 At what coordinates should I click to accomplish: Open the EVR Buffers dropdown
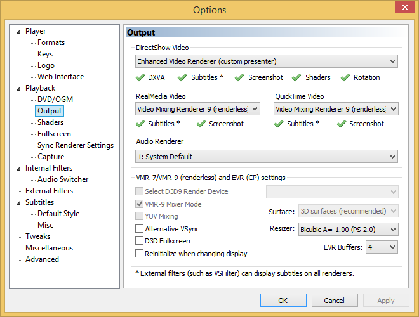(382, 247)
